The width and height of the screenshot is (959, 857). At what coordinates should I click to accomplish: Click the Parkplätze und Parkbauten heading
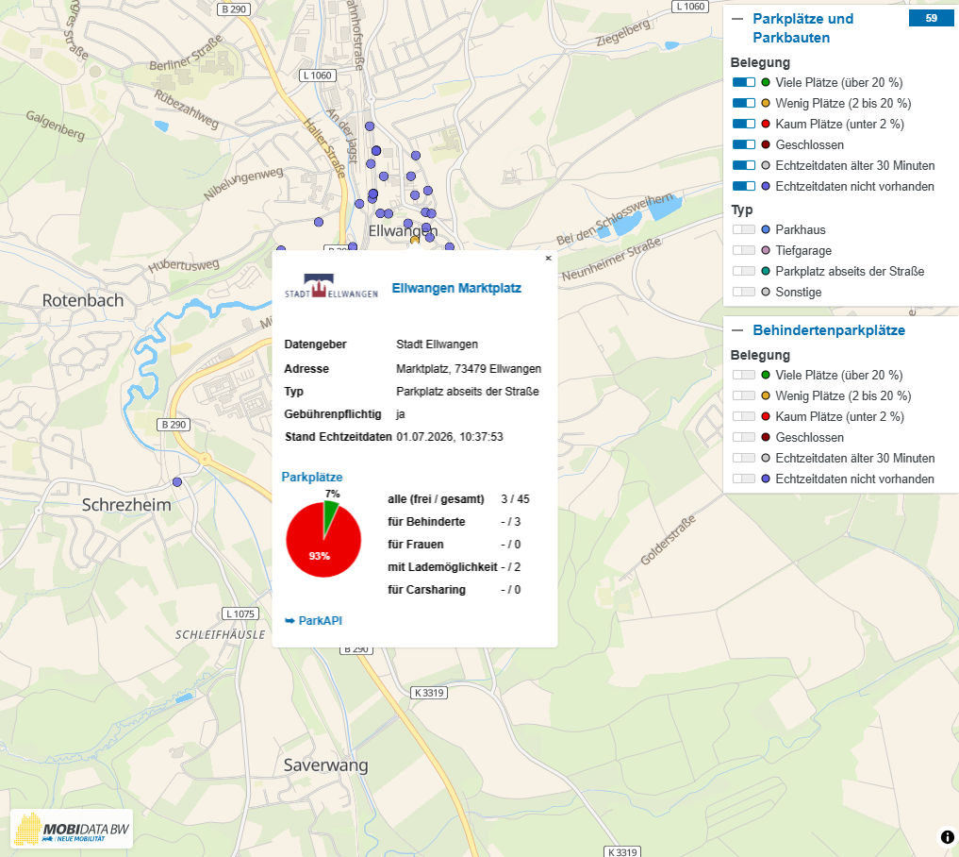803,28
